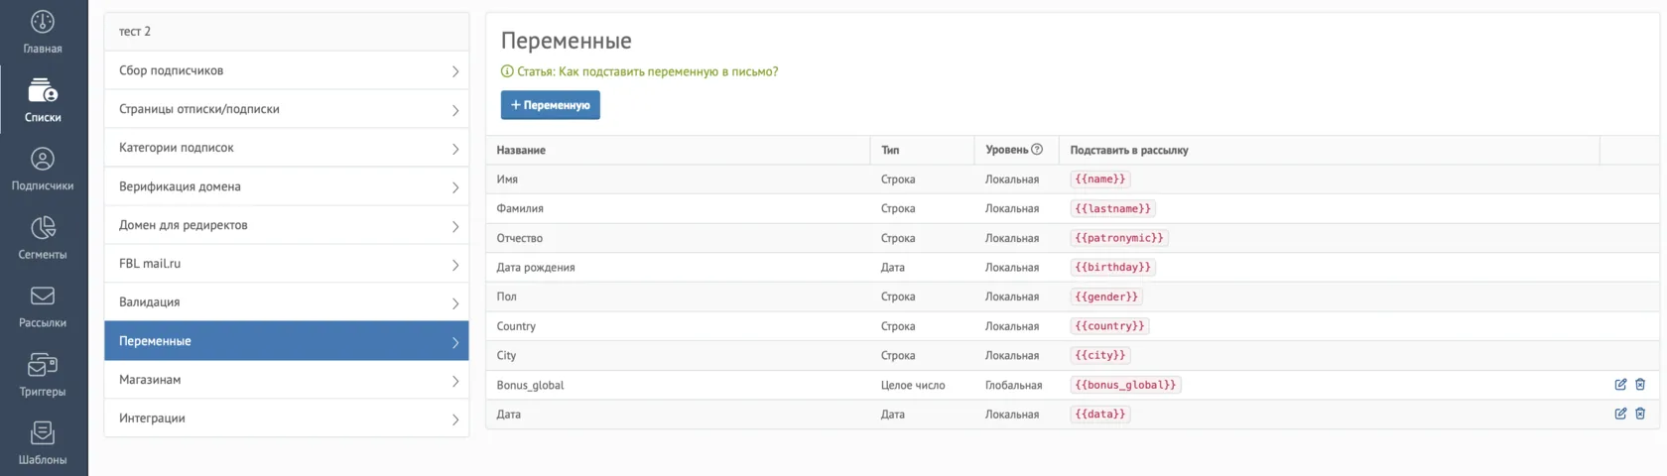This screenshot has height=476, width=1667.
Task: Edit the Bonus_global variable
Action: [1620, 385]
